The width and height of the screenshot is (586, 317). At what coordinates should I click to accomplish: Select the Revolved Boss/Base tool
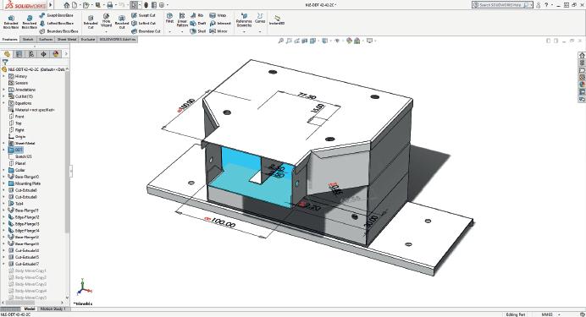coord(29,22)
